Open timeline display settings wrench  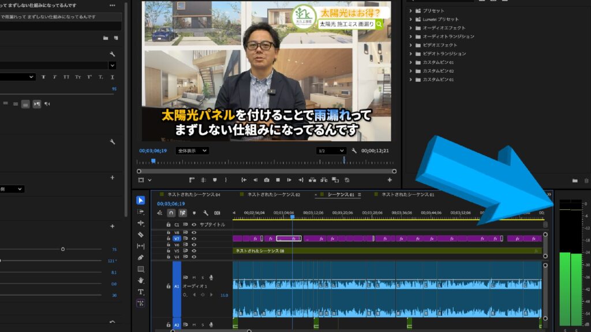click(x=204, y=213)
